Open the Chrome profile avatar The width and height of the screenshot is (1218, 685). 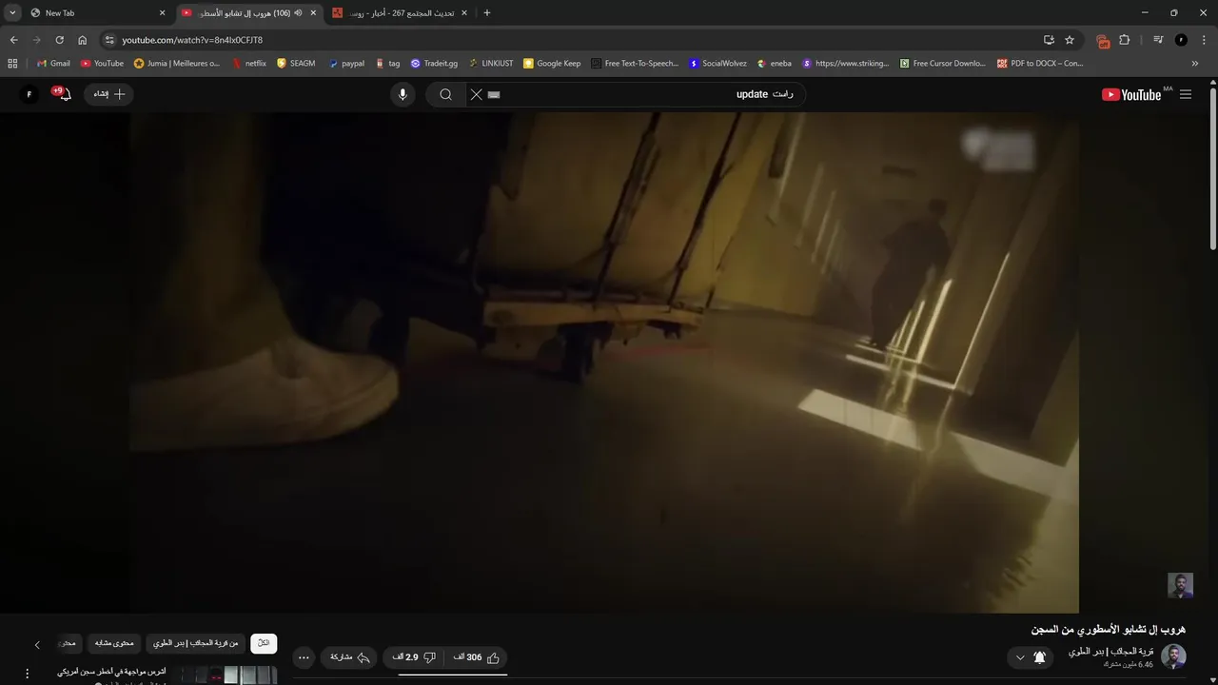[1181, 40]
